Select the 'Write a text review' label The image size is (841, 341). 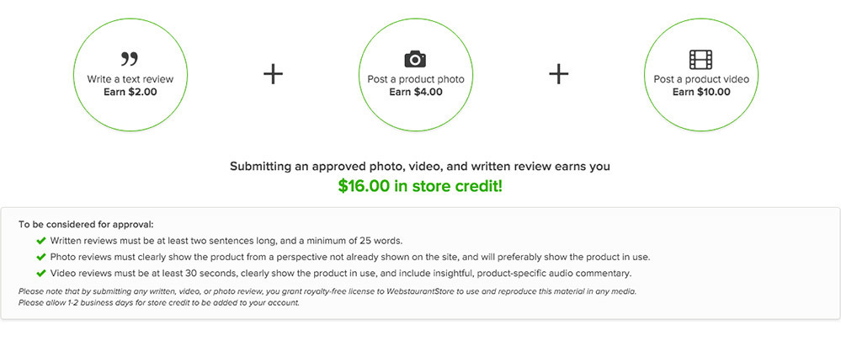coord(130,79)
